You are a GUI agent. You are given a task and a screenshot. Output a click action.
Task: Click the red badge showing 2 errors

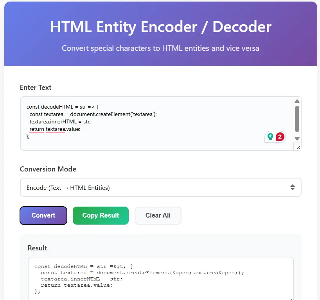[280, 137]
